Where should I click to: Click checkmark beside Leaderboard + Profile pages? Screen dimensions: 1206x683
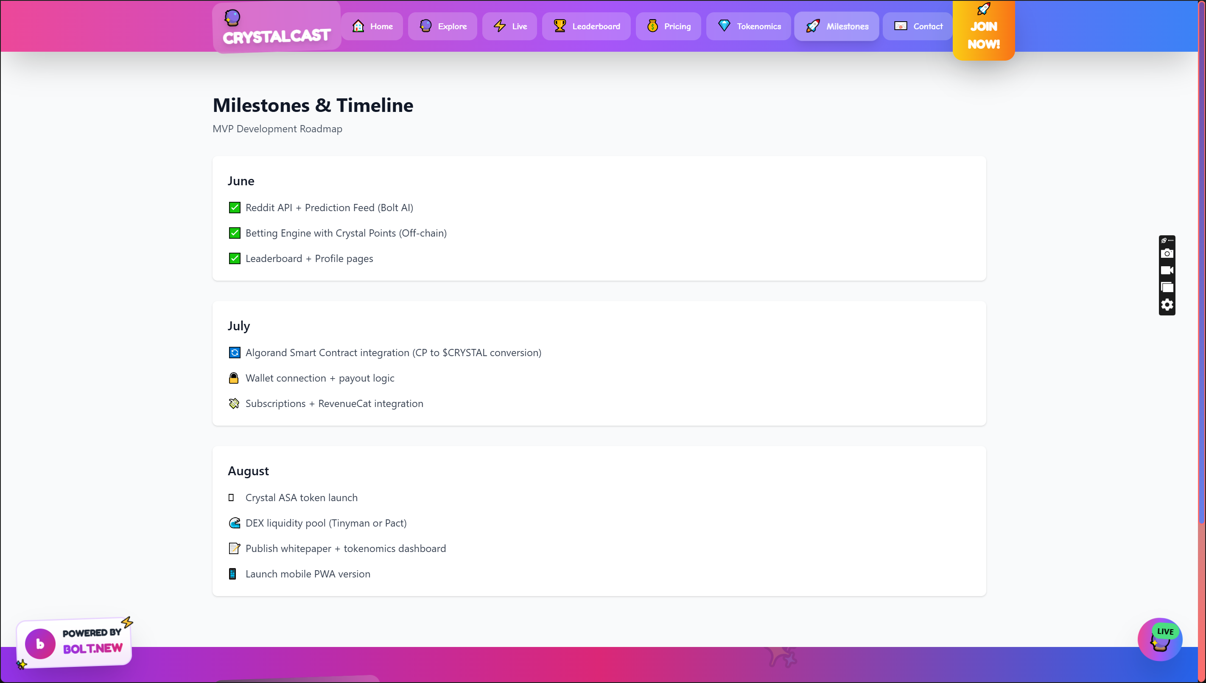tap(235, 259)
